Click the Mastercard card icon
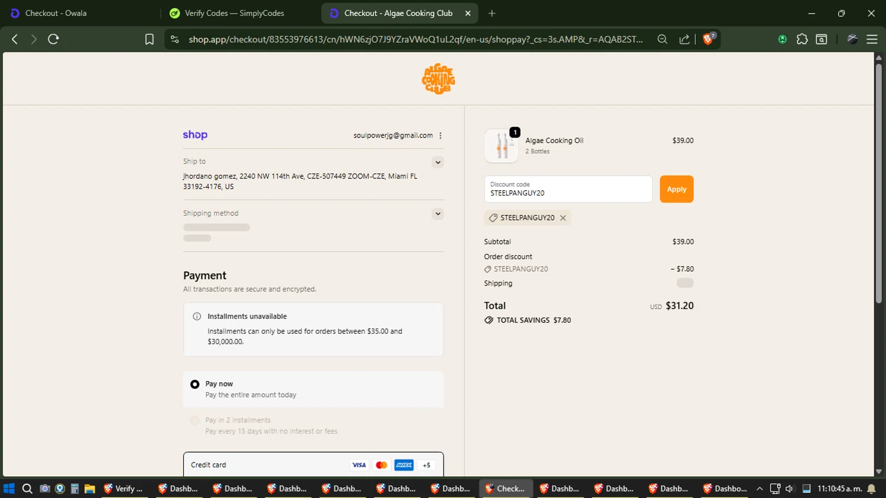The image size is (886, 498). [x=382, y=465]
